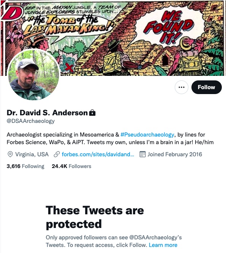The image size is (226, 253).
Task: Select the Dr. David S. Anderson display name
Action: (47, 113)
